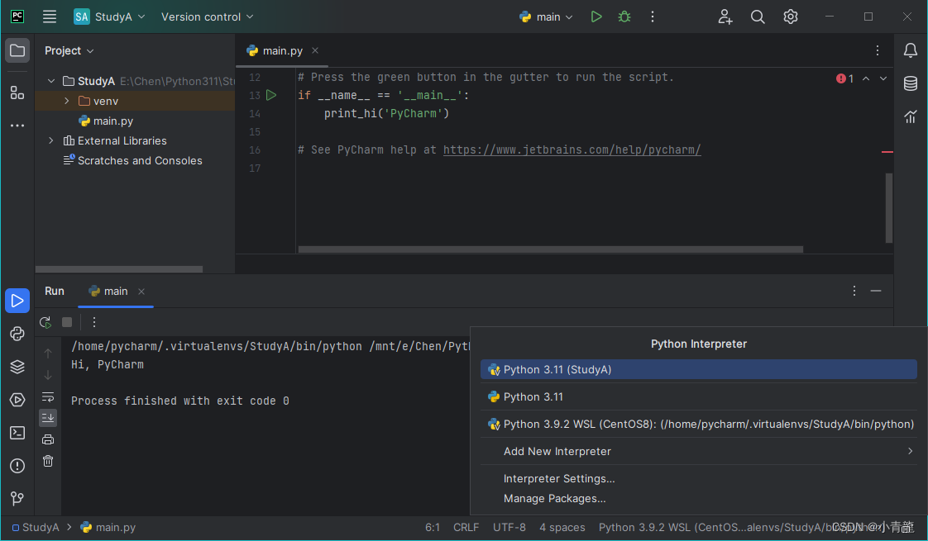Screen dimensions: 928x541
Task: Open Code With Me add-user icon
Action: tap(725, 17)
